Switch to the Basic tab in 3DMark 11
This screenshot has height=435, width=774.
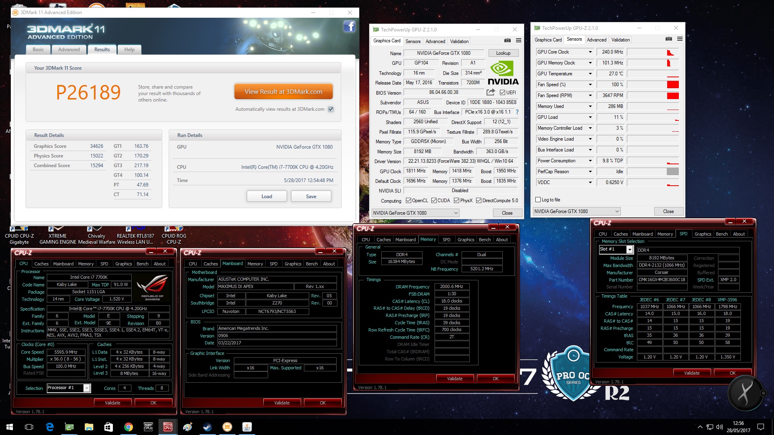38,50
